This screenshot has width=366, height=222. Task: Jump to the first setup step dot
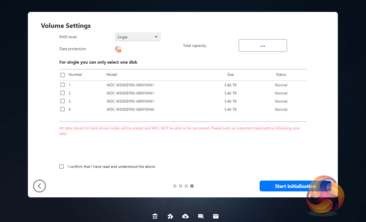click(x=175, y=186)
